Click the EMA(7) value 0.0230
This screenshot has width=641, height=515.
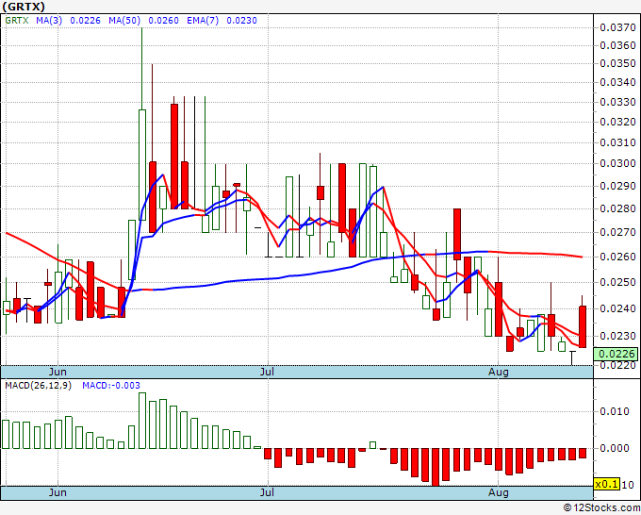pos(241,21)
